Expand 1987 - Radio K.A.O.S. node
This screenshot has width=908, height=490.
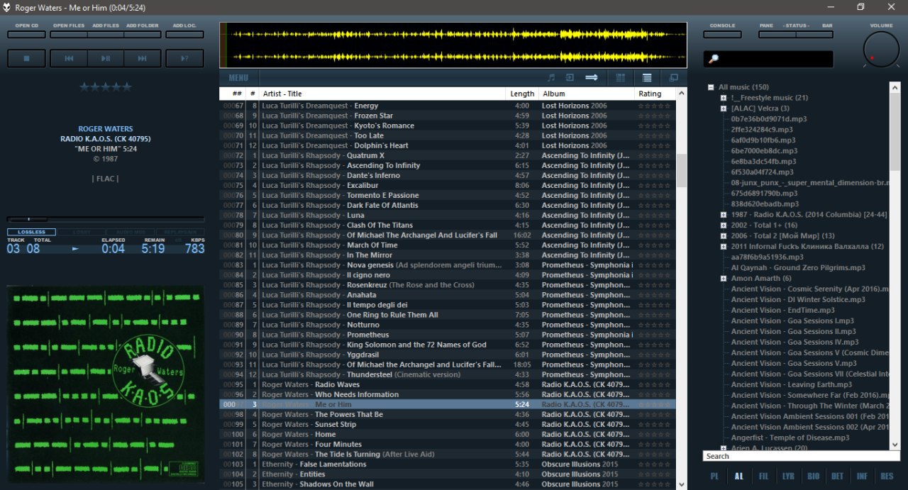point(723,215)
